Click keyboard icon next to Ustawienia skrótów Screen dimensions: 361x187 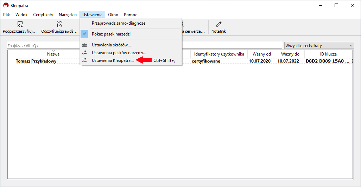coord(84,45)
